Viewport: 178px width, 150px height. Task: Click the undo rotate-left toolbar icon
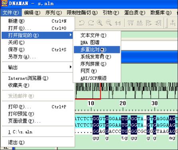pos(82,23)
